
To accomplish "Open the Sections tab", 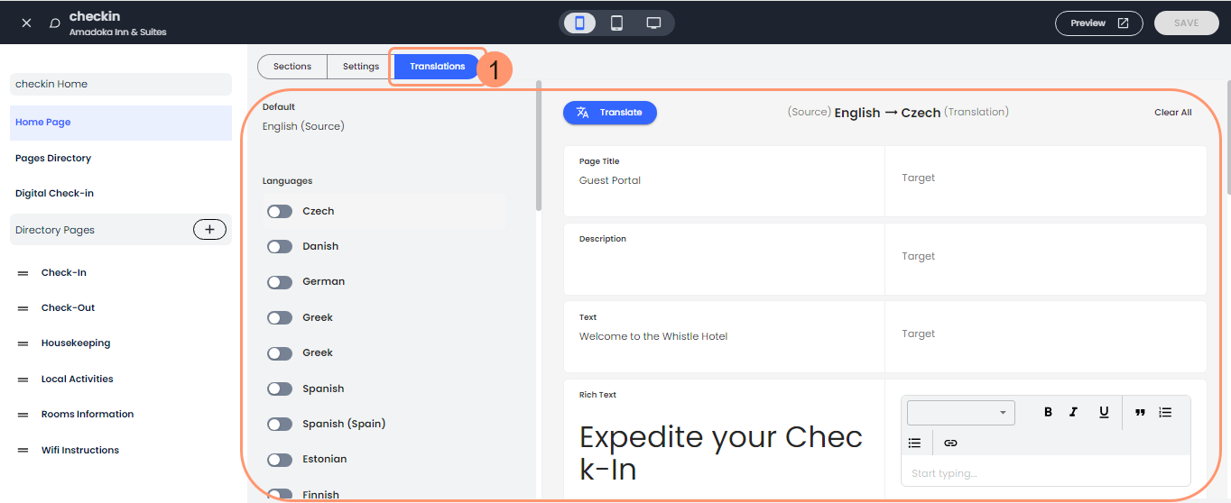I will pos(292,67).
